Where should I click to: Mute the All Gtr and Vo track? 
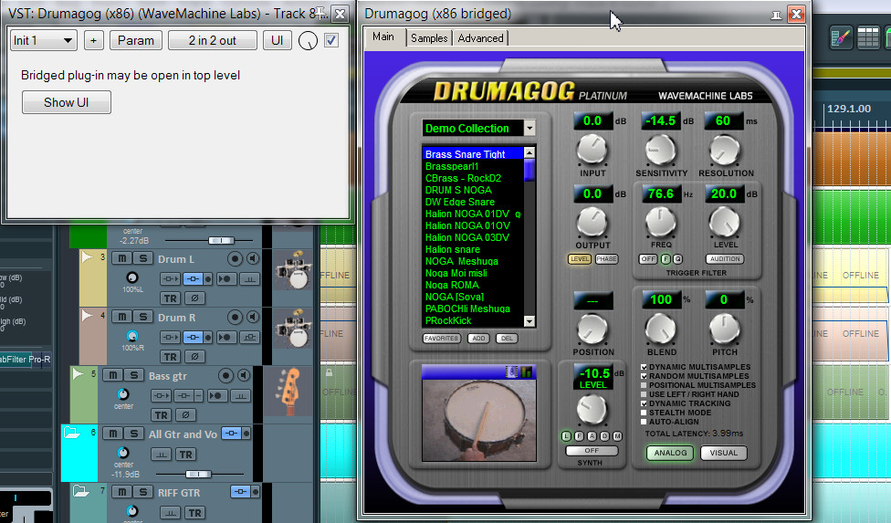click(x=112, y=434)
